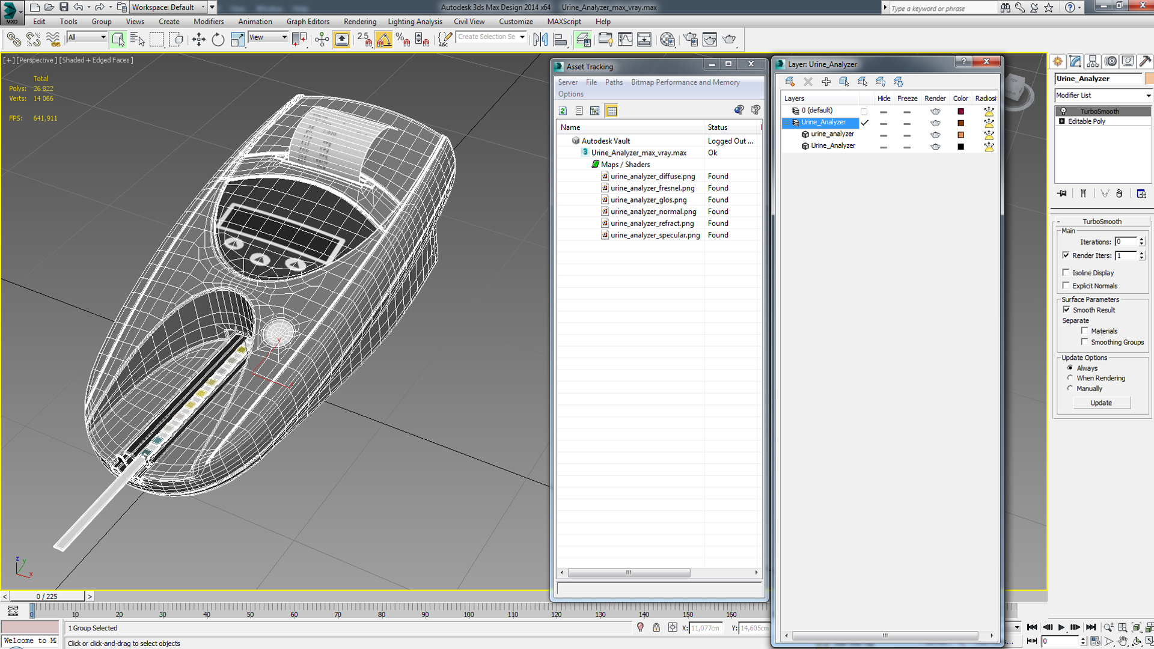Open Paths menu in Asset Tracking
Screen dimensions: 1154x649
coord(614,82)
